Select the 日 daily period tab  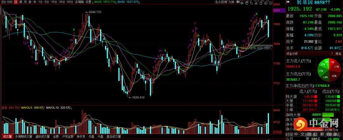click(x=16, y=2)
